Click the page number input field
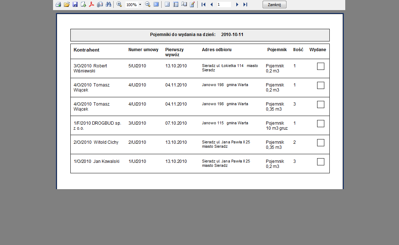This screenshot has width=399, height=245. click(x=224, y=5)
